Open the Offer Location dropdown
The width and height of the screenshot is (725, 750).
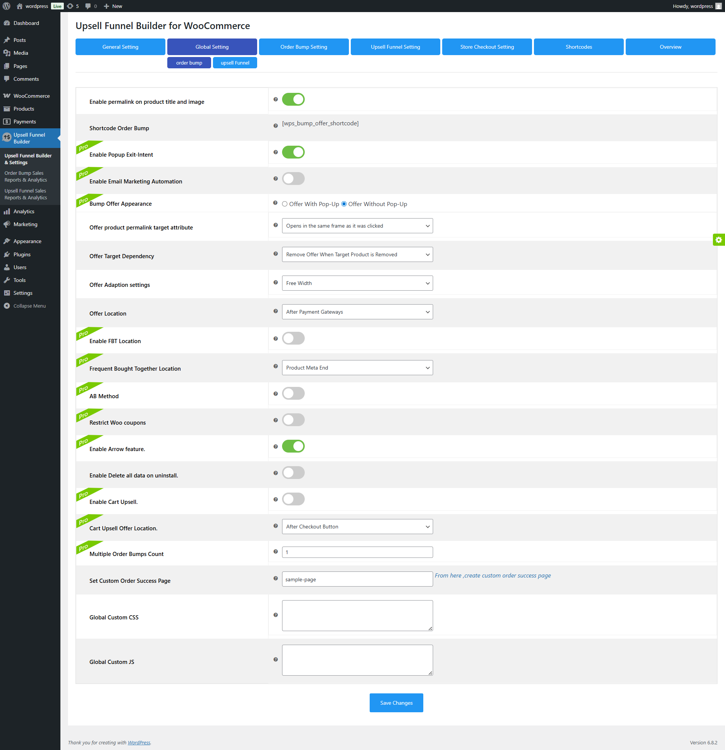[x=357, y=312]
